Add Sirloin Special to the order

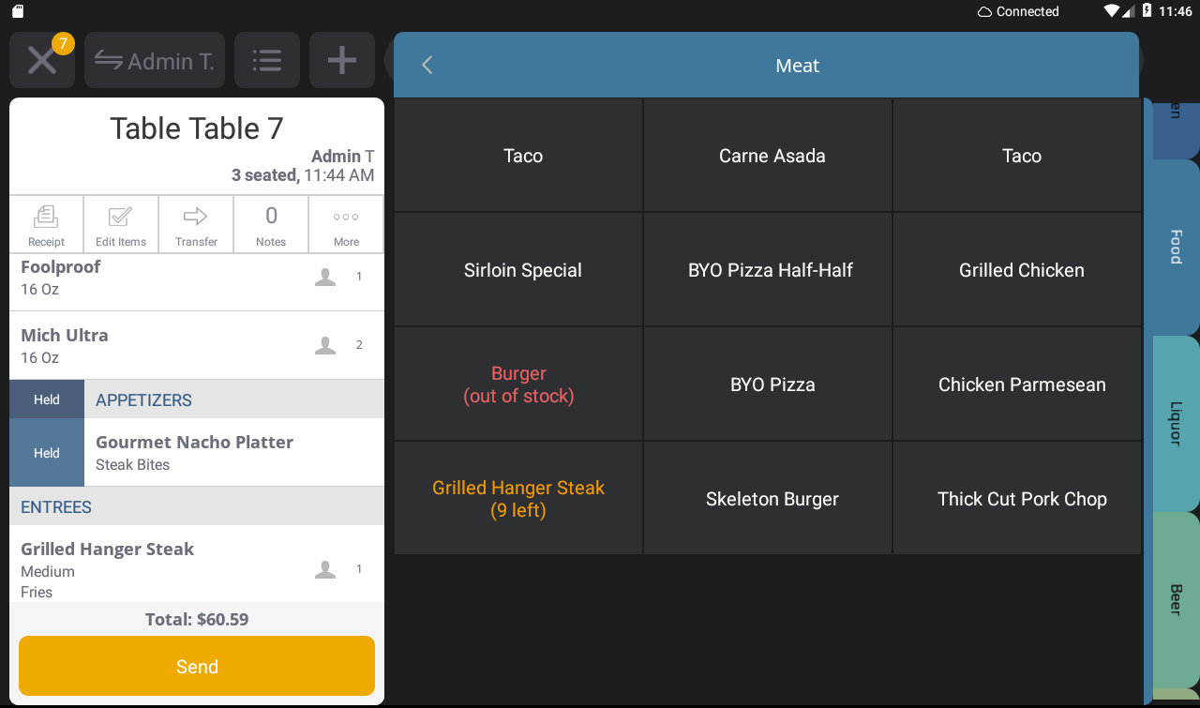click(x=522, y=270)
